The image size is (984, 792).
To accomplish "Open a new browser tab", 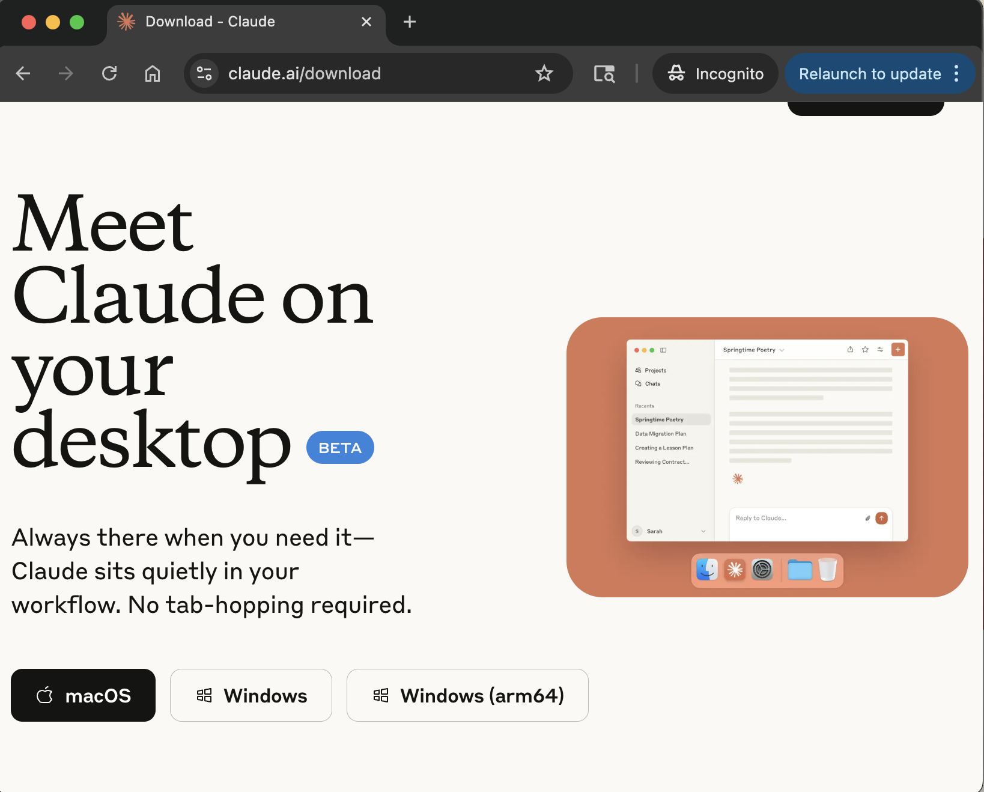I will (410, 22).
